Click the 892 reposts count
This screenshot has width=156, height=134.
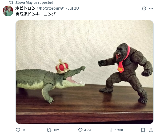tap(56, 130)
